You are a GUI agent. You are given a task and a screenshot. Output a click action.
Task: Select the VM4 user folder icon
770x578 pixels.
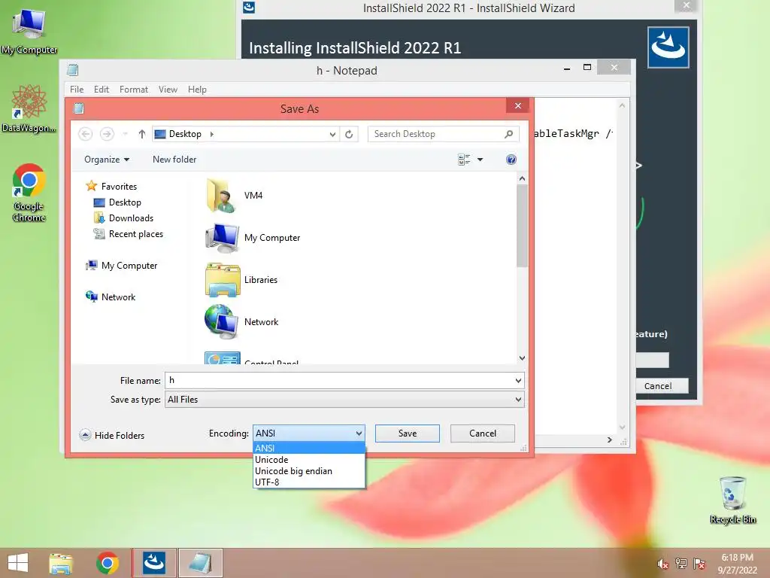pyautogui.click(x=221, y=196)
